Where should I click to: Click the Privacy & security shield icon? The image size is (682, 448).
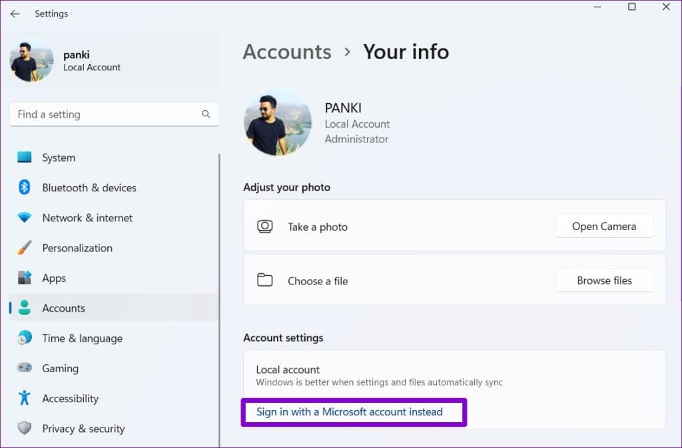[x=25, y=429]
